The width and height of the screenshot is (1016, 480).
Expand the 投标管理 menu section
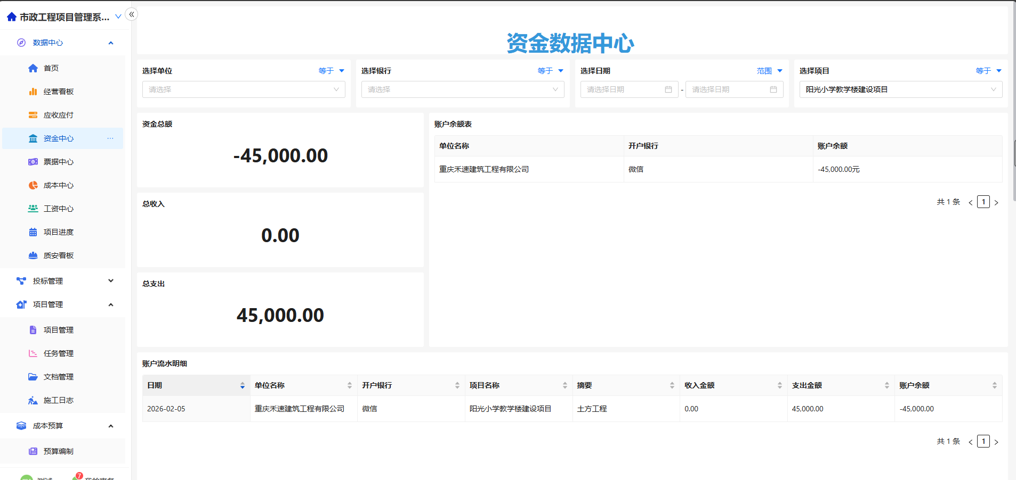click(110, 280)
